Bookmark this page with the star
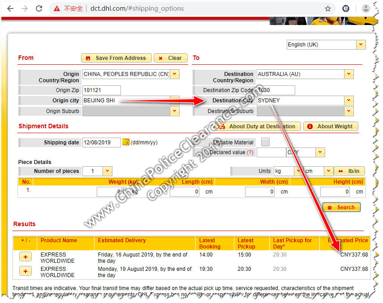 pyautogui.click(x=328, y=9)
